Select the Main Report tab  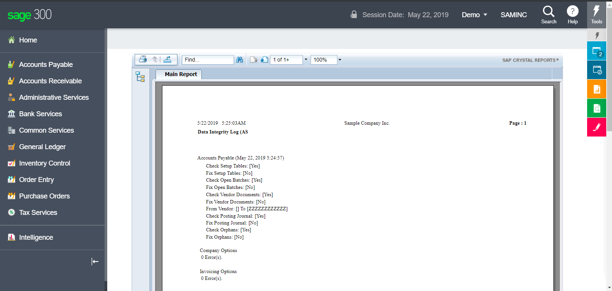pyautogui.click(x=179, y=74)
